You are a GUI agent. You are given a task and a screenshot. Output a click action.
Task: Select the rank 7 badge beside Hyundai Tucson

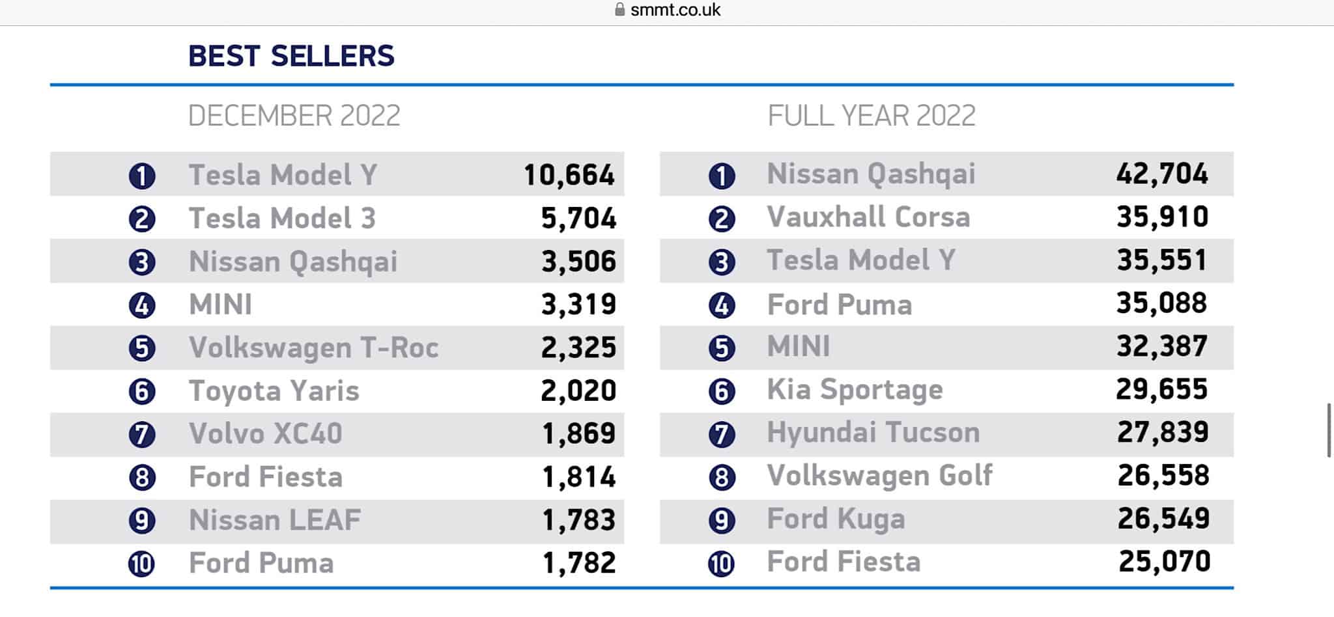723,433
